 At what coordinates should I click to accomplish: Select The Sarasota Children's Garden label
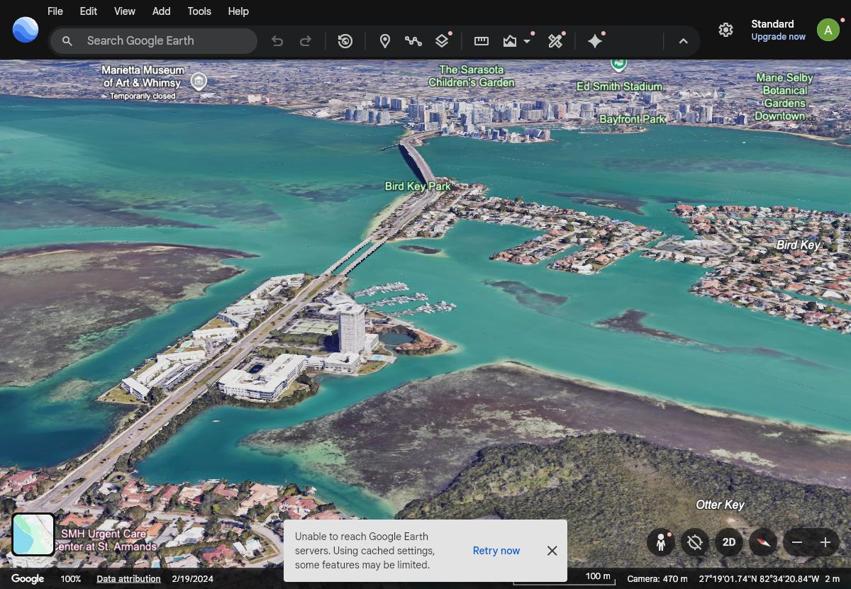click(472, 76)
